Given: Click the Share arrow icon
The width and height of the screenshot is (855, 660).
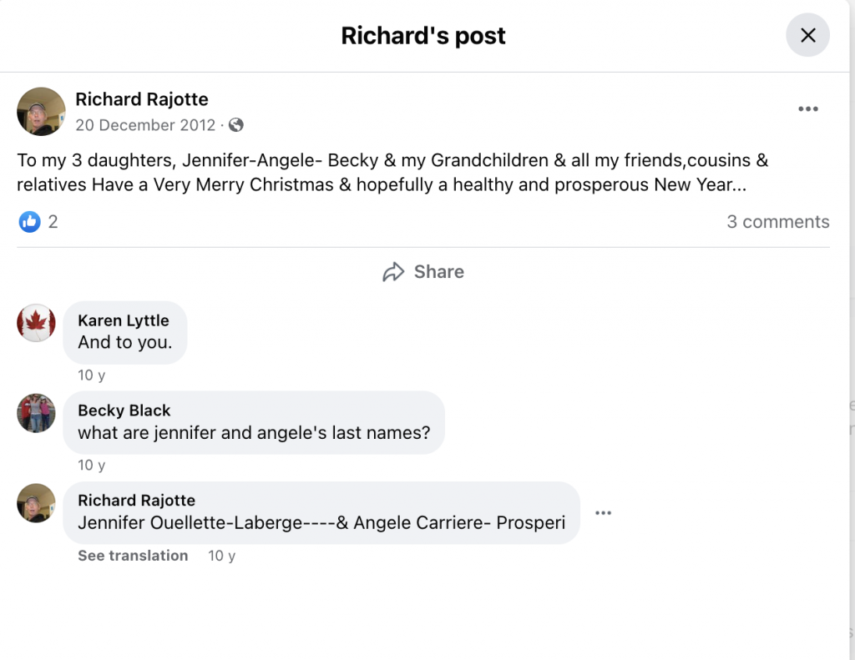Looking at the screenshot, I should 393,272.
